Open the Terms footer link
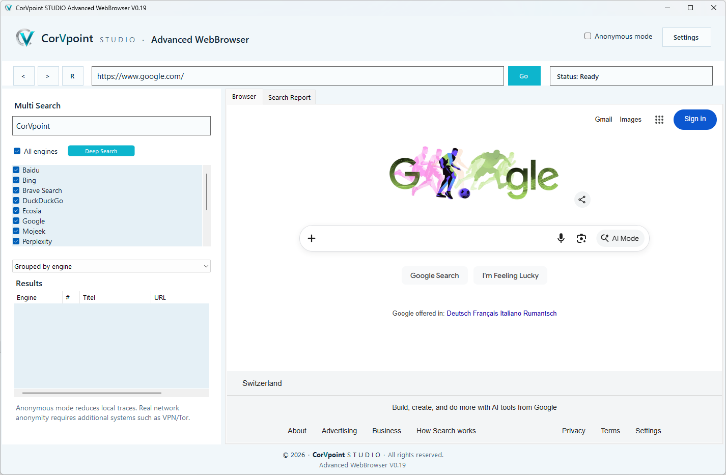Image resolution: width=726 pixels, height=475 pixels. pos(610,431)
